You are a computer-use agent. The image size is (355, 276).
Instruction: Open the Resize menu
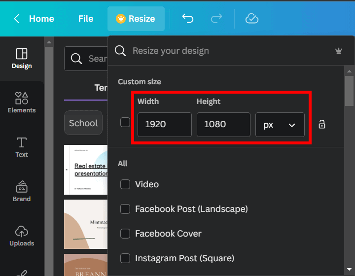coord(136,19)
